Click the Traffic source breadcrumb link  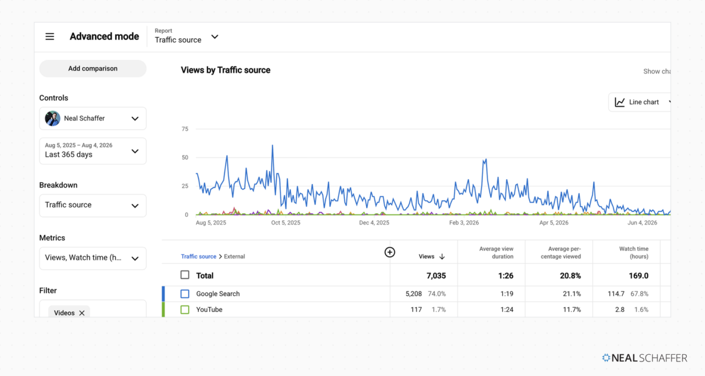click(x=199, y=257)
